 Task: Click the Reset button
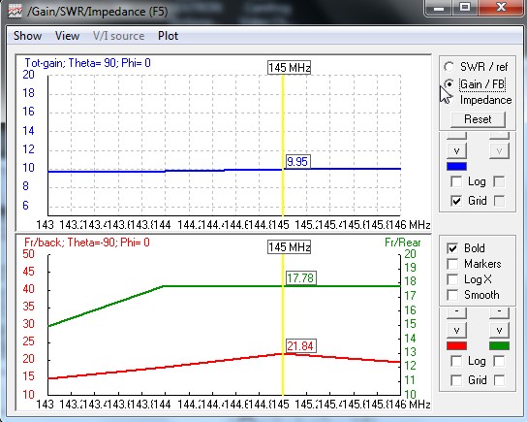coord(478,119)
